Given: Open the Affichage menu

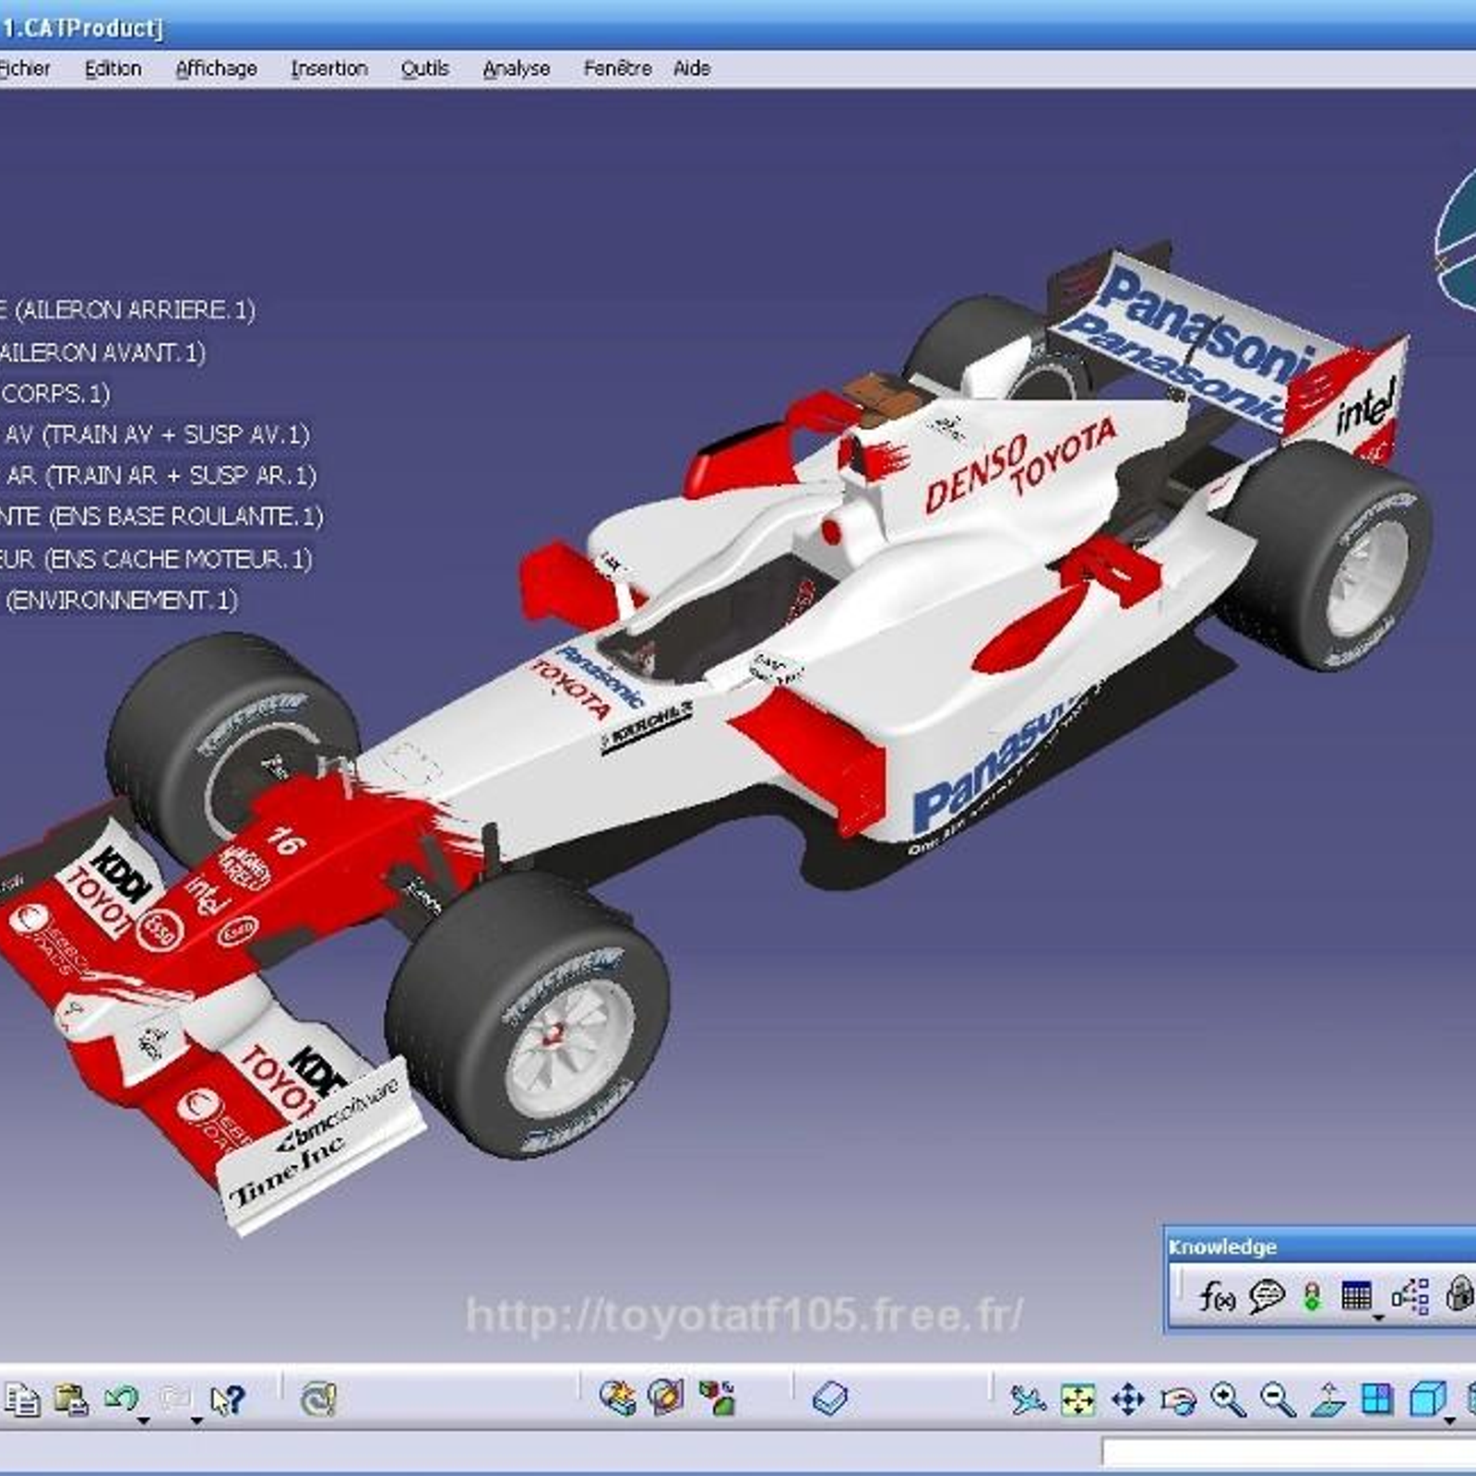Looking at the screenshot, I should point(216,68).
